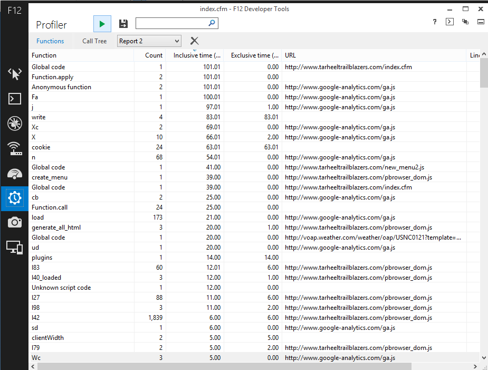The height and width of the screenshot is (370, 488).
Task: Click into the profiler search field
Action: (x=172, y=23)
